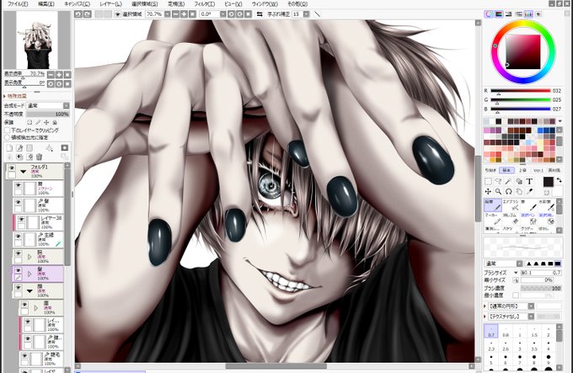Select the zoom magnifier tool
The width and height of the screenshot is (573, 373).
tap(499, 192)
